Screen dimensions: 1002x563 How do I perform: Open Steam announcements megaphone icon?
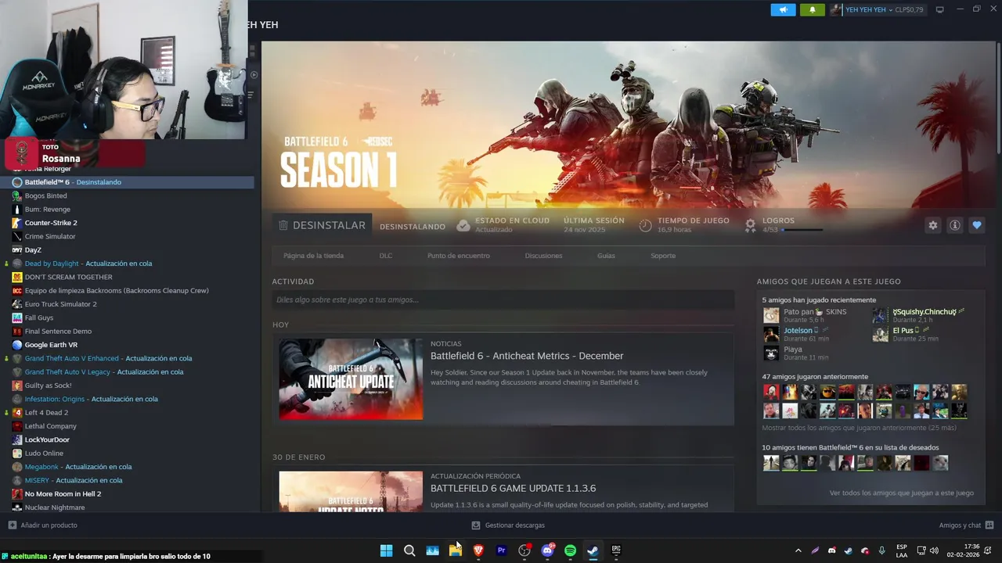click(x=783, y=9)
